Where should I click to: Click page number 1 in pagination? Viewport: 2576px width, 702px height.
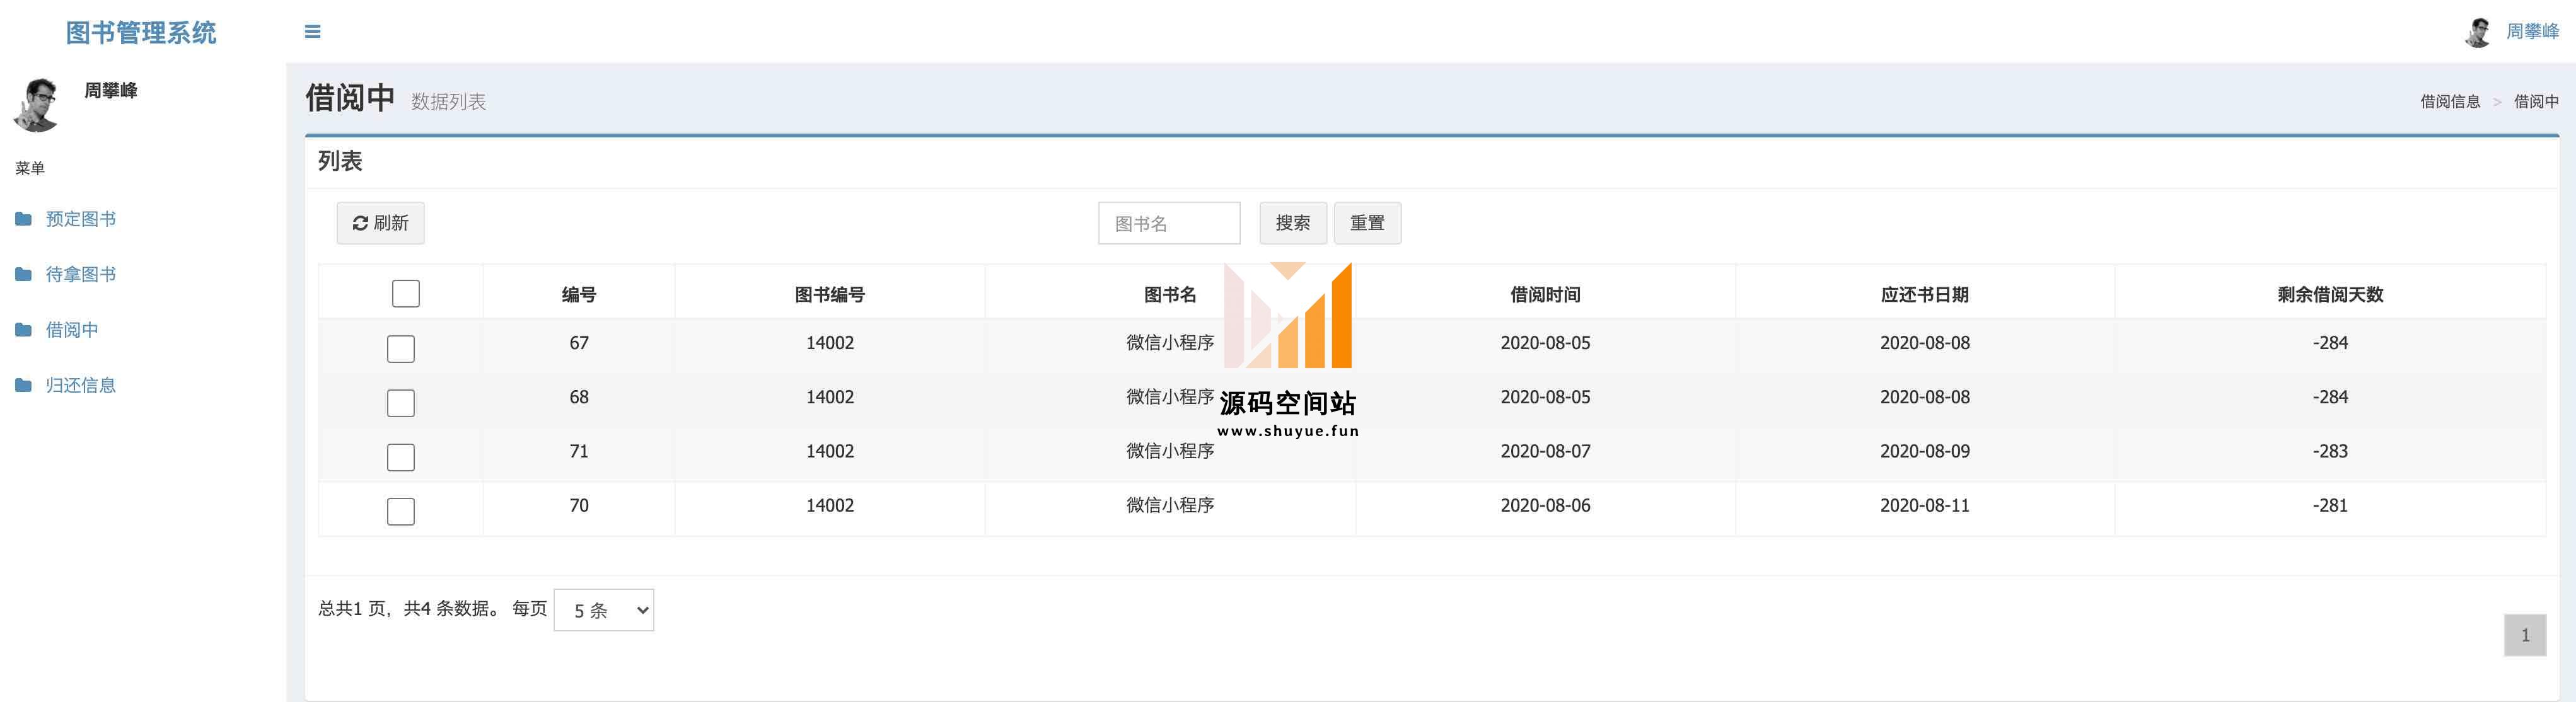[2525, 635]
